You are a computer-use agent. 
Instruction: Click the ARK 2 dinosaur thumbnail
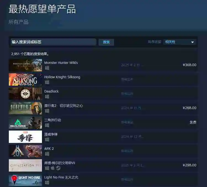click(25, 151)
